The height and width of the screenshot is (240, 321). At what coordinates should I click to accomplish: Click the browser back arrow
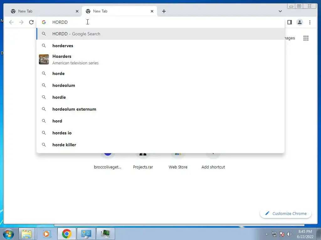11,22
